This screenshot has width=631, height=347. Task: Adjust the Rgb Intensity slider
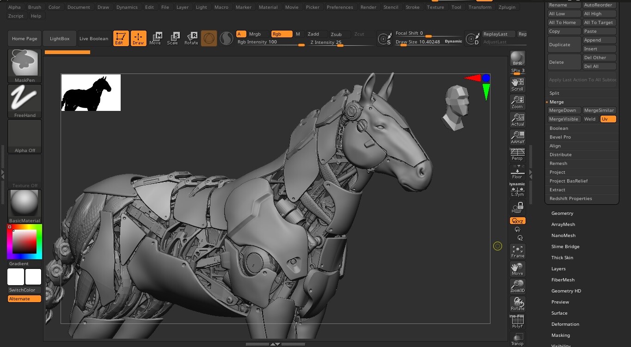[270, 43]
